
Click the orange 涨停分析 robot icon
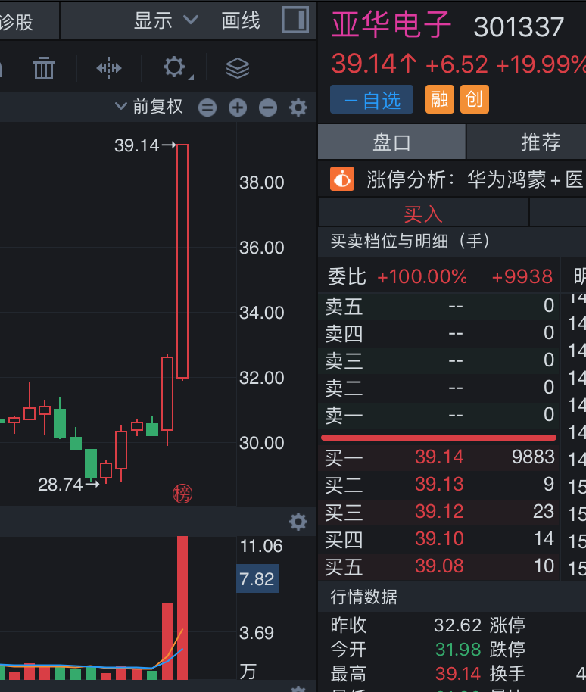[342, 179]
